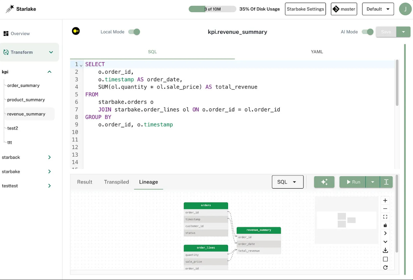Toggle the lineage lock icon

point(385,225)
